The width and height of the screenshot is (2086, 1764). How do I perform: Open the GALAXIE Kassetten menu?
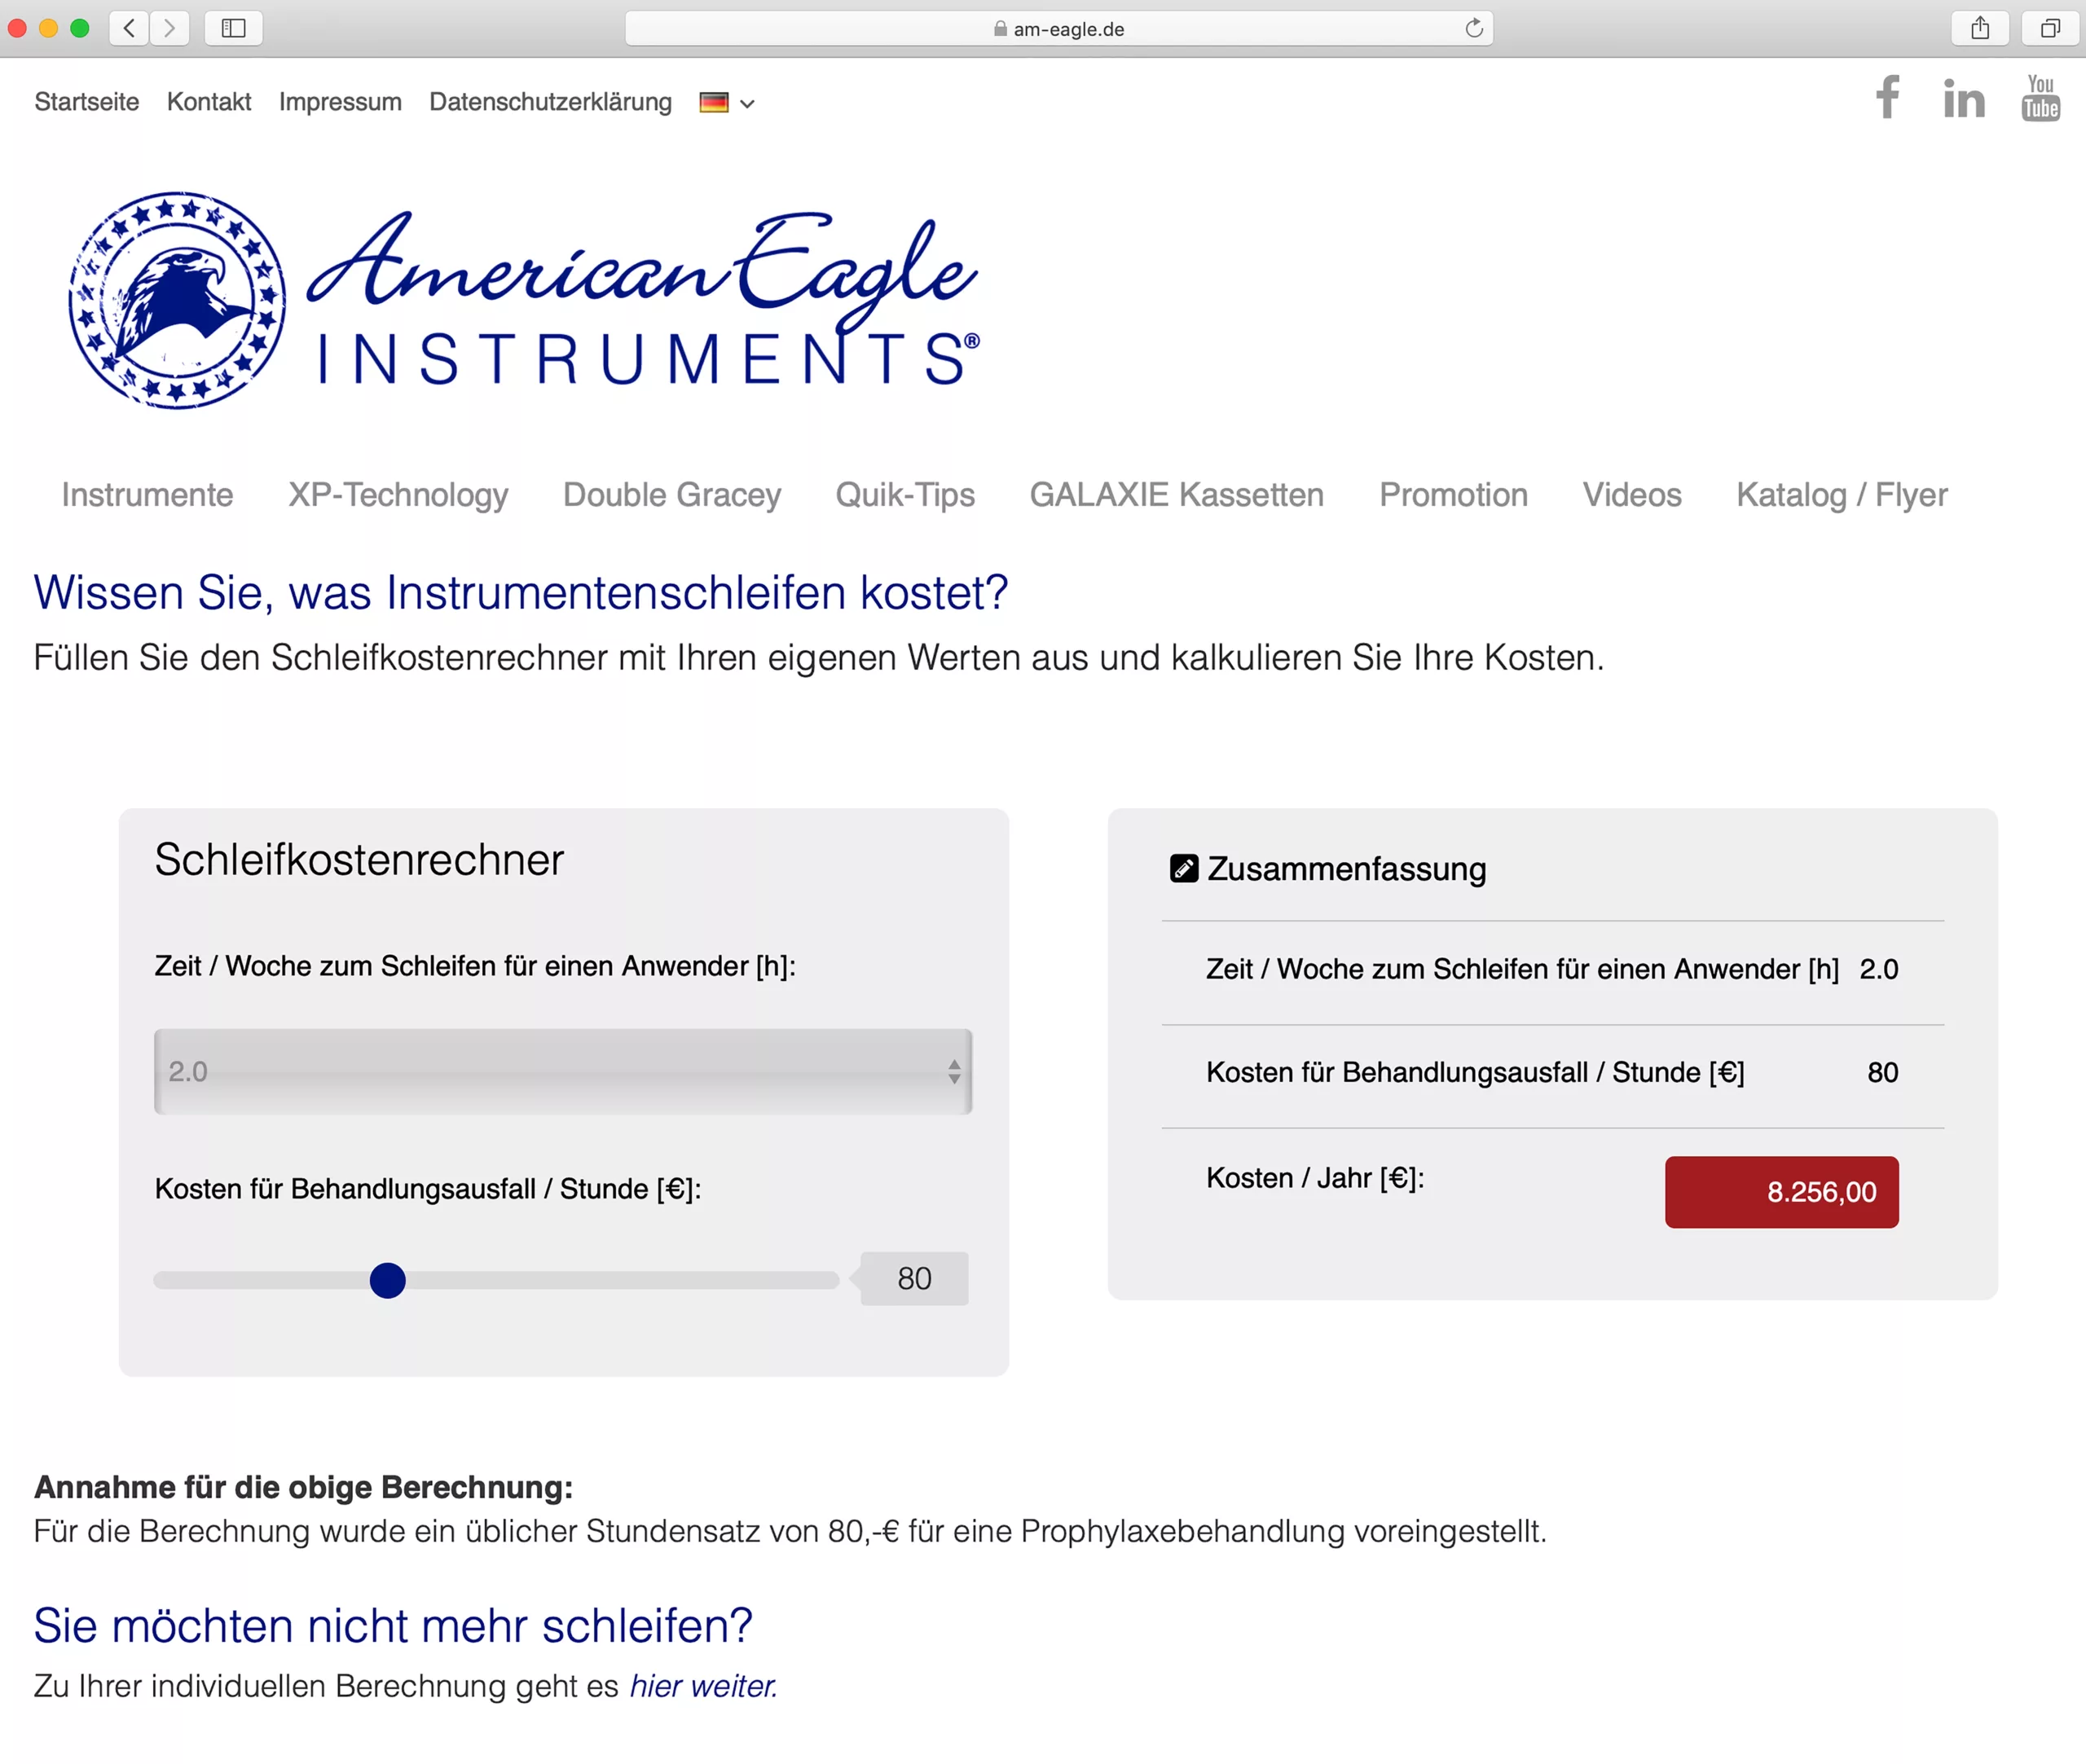point(1177,495)
